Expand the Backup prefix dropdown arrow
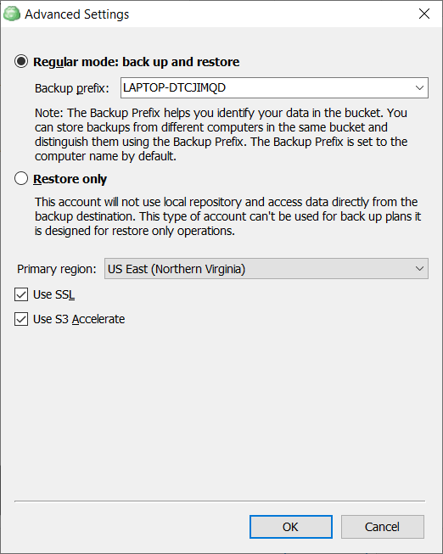Viewport: 443px width, 554px height. (x=419, y=87)
